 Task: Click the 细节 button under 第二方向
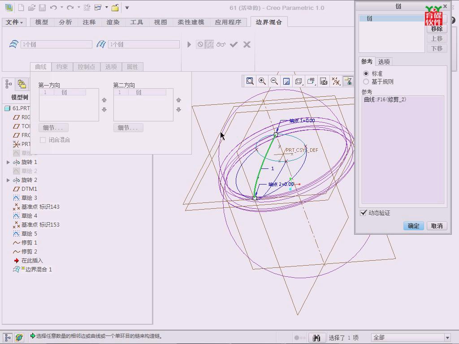[x=128, y=128]
